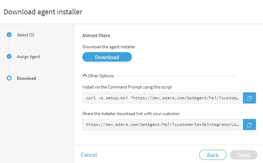
Task: Click the current Download step circle icon
Action: click(x=9, y=78)
